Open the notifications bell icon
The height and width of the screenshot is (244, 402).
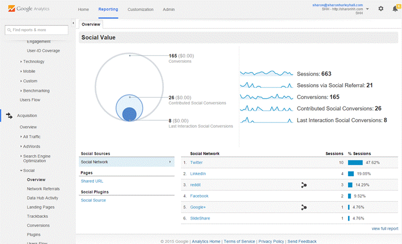tap(395, 9)
